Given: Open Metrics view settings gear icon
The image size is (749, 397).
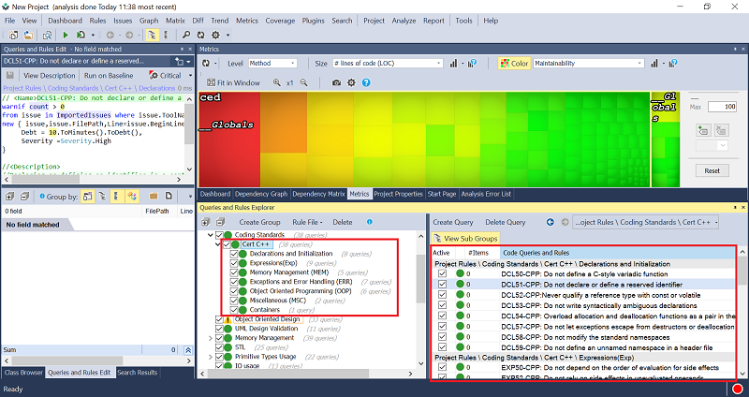Looking at the screenshot, I should point(351,82).
